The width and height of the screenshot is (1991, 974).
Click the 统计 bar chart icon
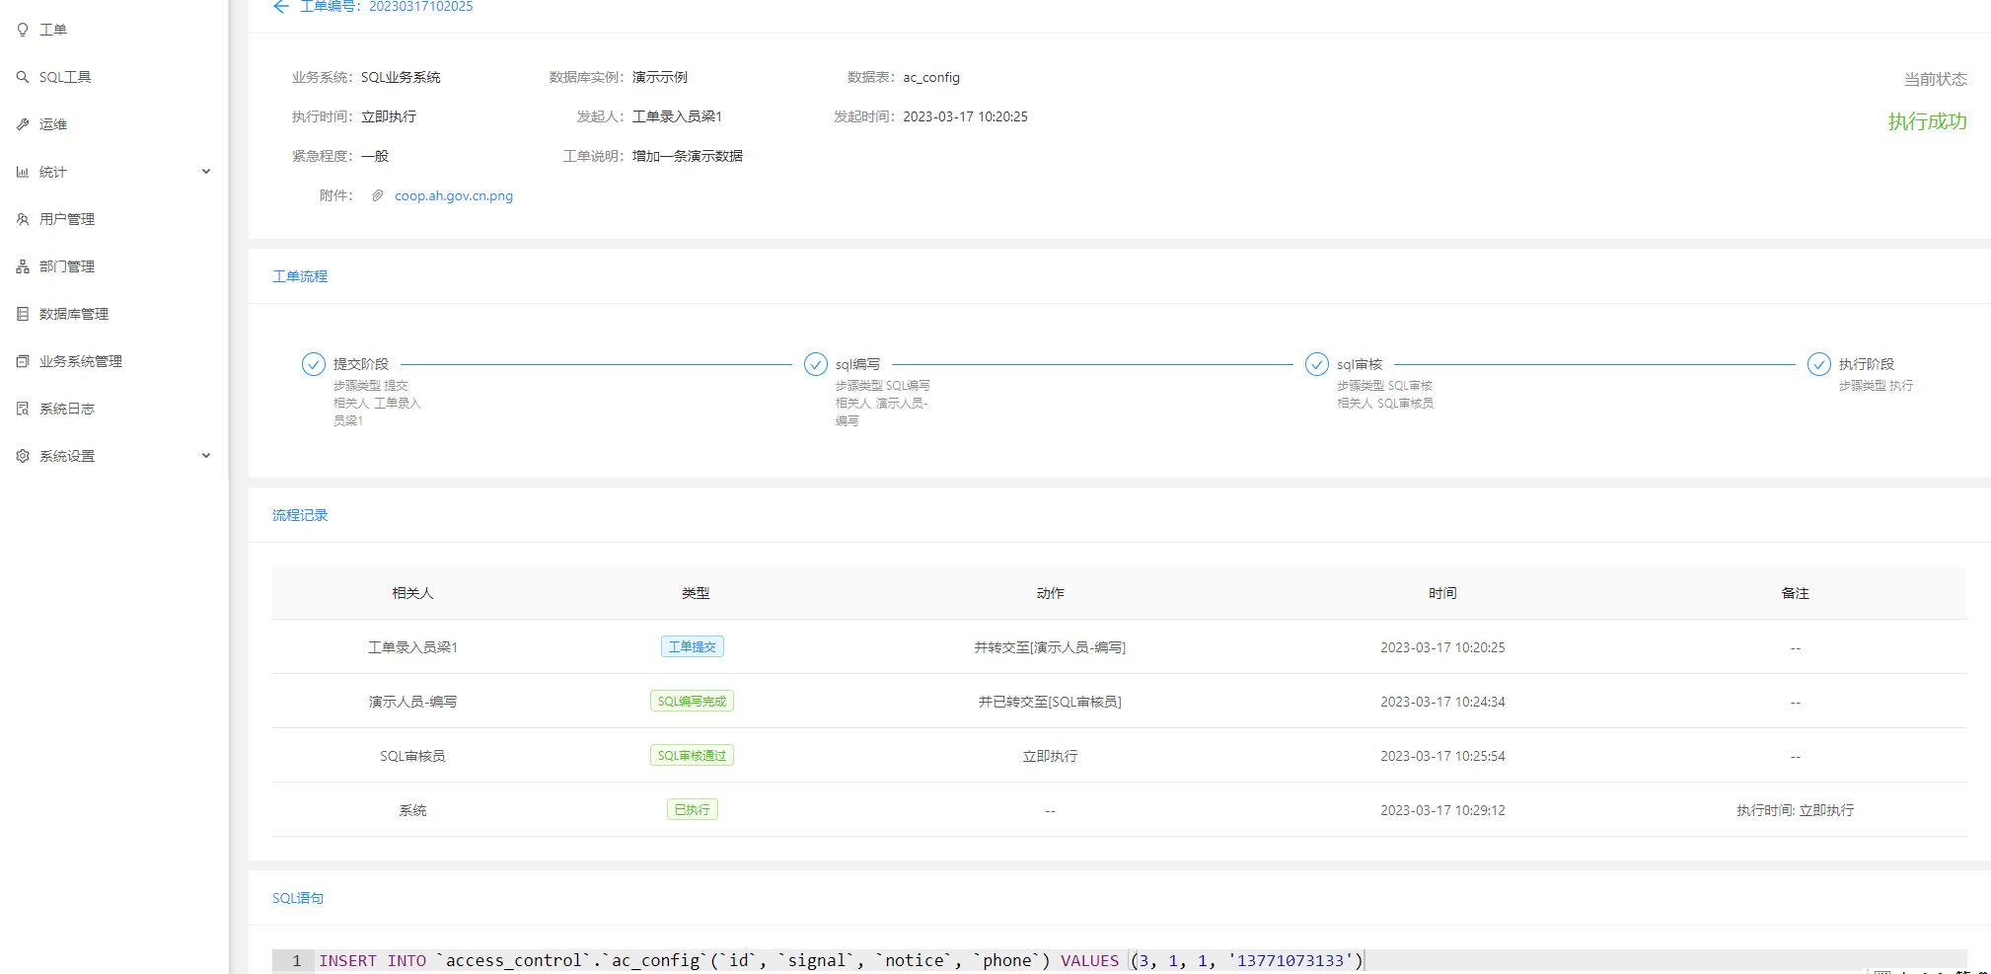point(23,172)
